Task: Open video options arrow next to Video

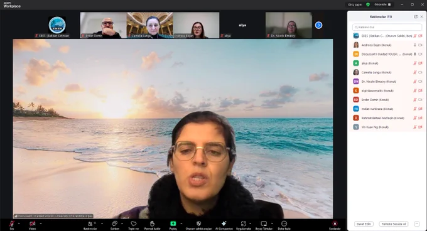Action: click(41, 223)
